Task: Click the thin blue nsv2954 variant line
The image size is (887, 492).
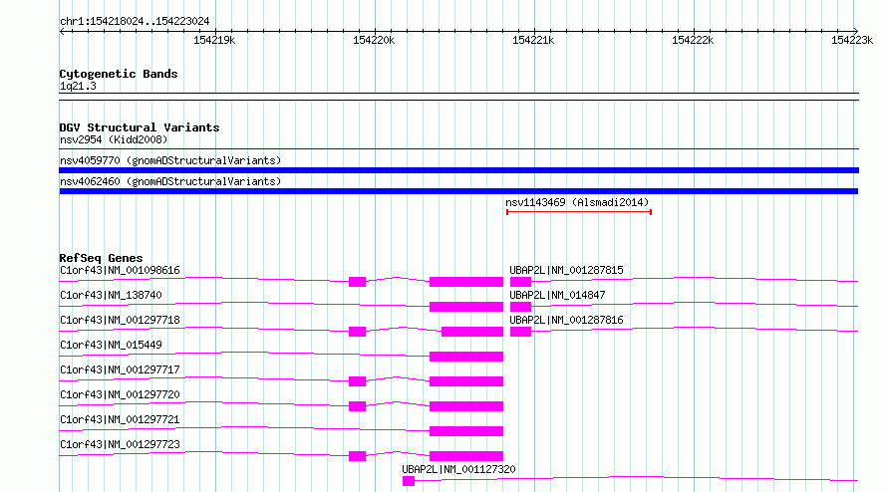Action: point(458,148)
